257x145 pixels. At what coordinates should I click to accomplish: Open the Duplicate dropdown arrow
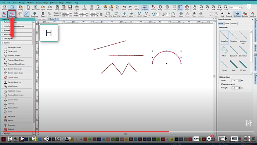click(39, 14)
